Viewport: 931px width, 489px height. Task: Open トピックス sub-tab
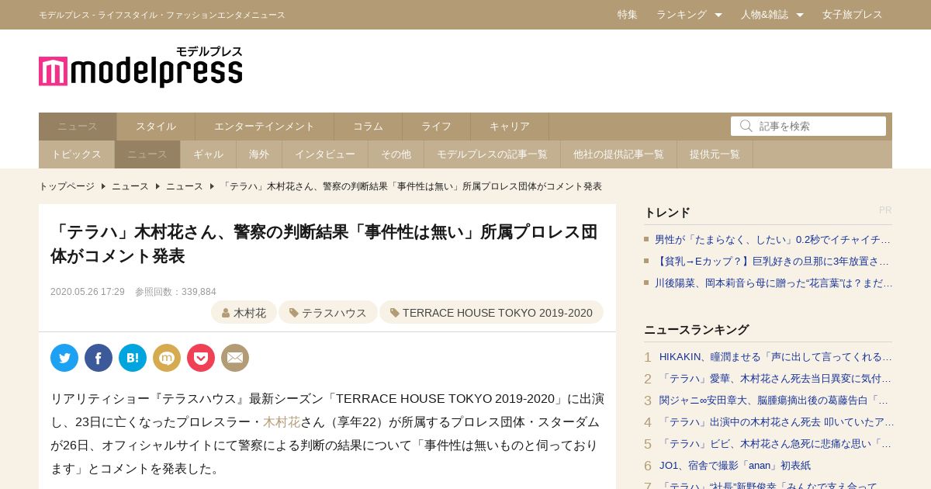[77, 154]
